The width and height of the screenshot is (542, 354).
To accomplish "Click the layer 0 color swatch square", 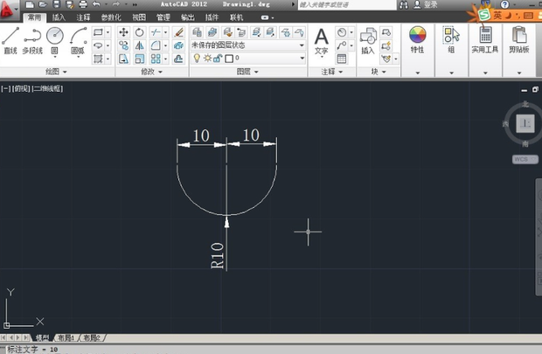I will (x=229, y=59).
